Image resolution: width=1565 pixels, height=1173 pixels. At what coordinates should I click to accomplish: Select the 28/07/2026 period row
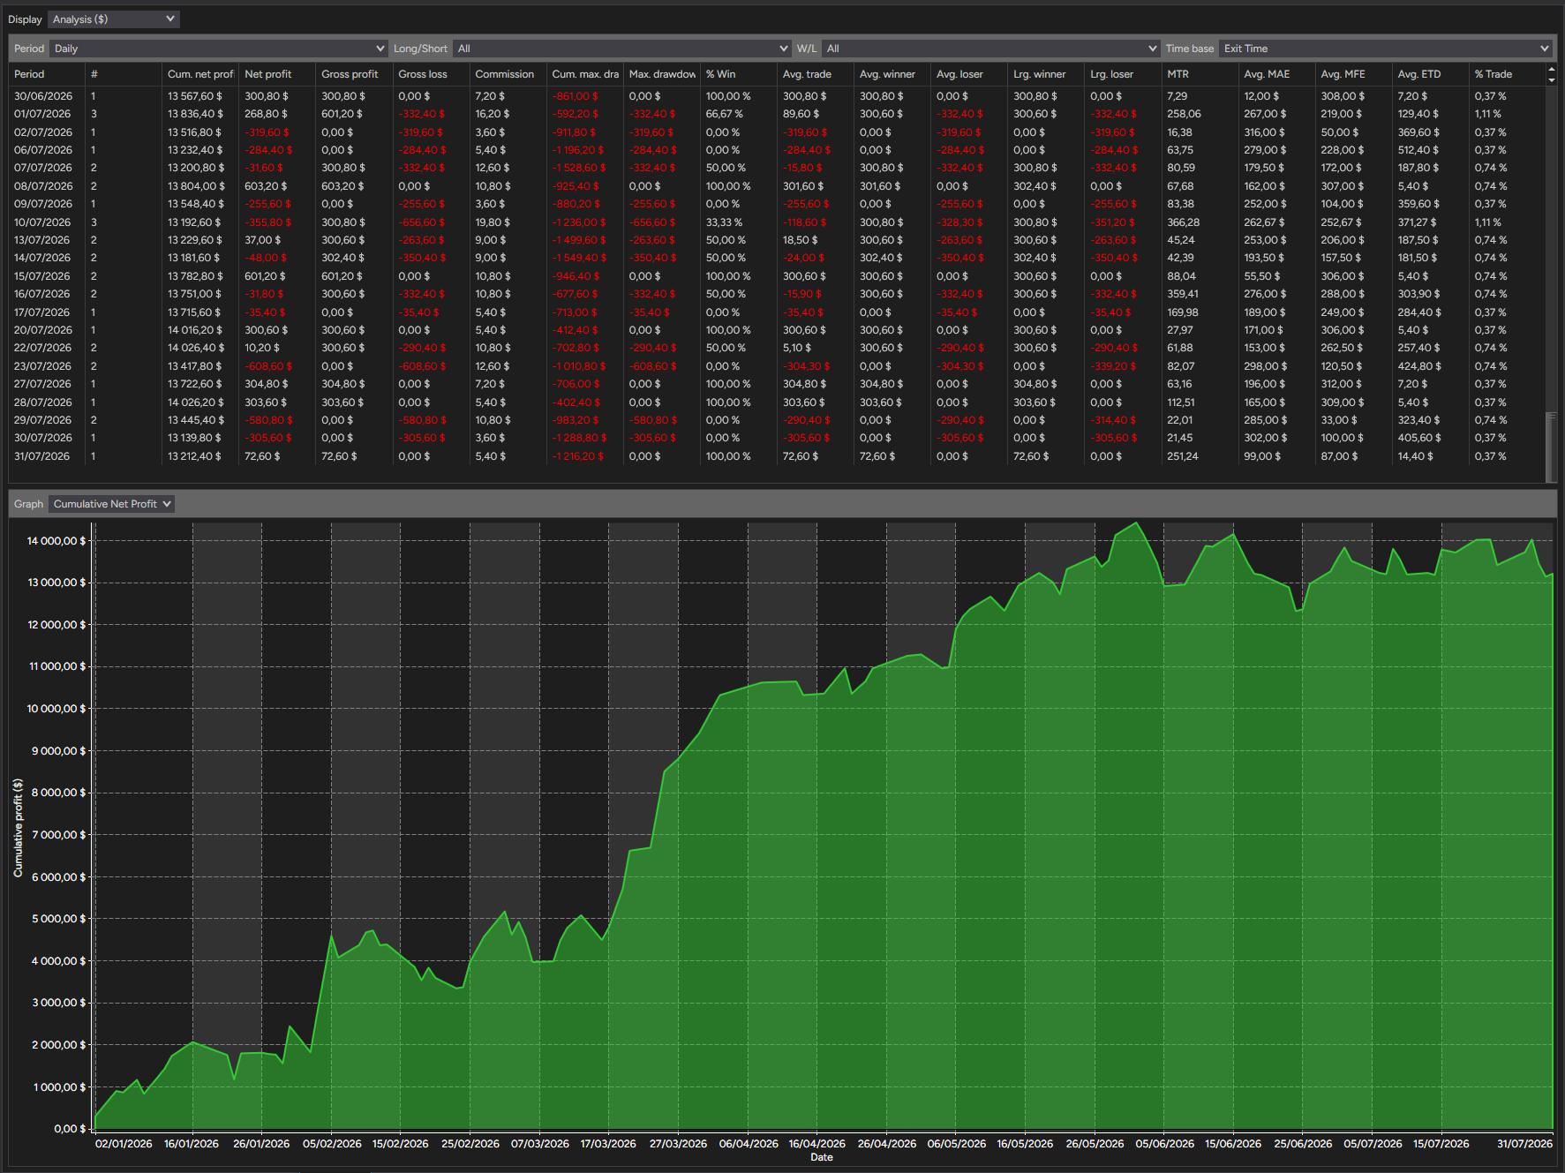tap(777, 402)
